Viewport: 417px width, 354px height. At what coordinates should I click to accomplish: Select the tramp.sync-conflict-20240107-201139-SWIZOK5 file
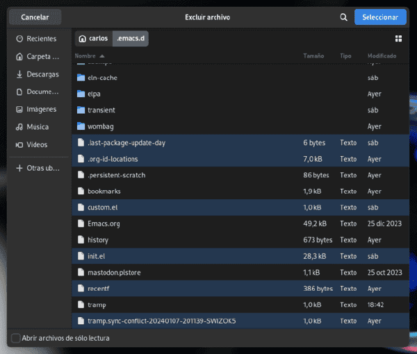pyautogui.click(x=240, y=321)
